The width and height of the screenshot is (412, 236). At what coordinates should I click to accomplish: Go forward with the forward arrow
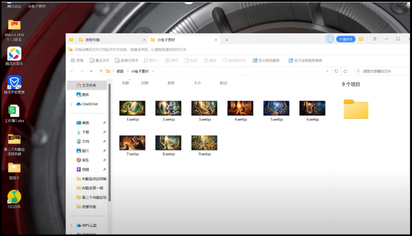(x=82, y=71)
